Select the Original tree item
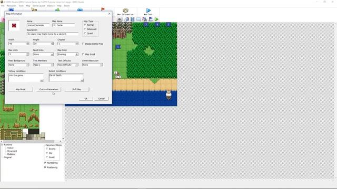337x189 pixels. (x=8, y=157)
